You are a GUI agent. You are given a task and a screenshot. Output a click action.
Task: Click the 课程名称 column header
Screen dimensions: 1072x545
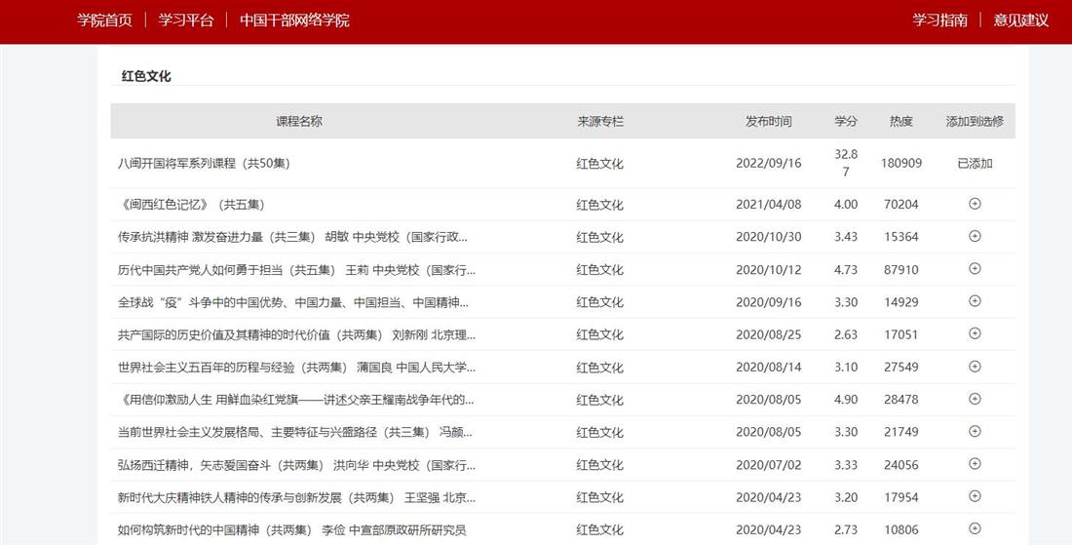[299, 121]
